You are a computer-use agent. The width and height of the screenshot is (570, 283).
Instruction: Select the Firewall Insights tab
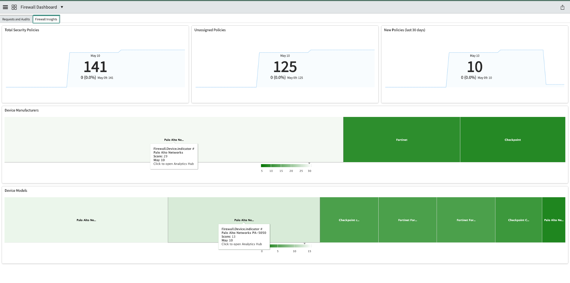coord(46,19)
